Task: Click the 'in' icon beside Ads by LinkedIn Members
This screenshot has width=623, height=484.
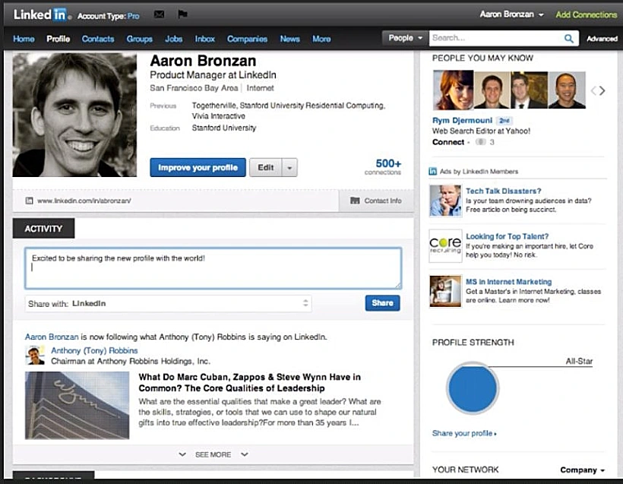Action: coord(433,171)
